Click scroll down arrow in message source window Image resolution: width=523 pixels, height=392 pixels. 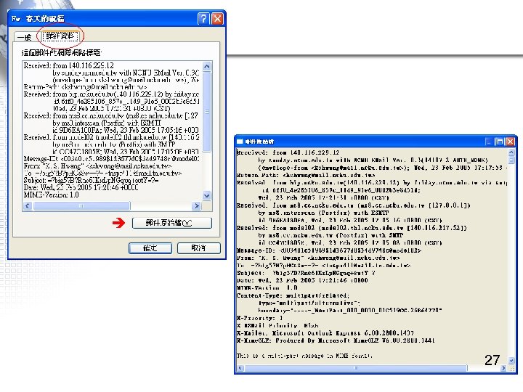[x=511, y=360]
